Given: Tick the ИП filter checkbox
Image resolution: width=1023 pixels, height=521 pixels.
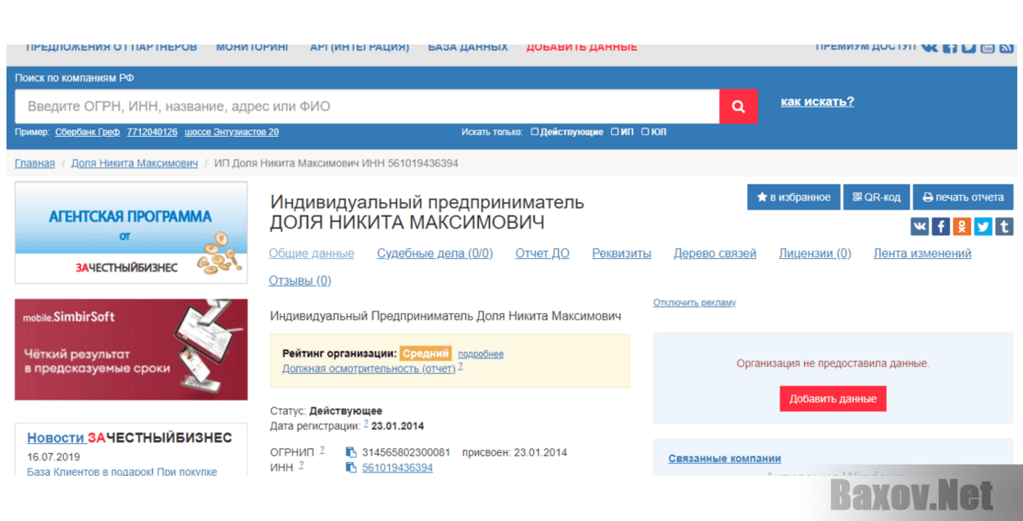Looking at the screenshot, I should point(614,132).
